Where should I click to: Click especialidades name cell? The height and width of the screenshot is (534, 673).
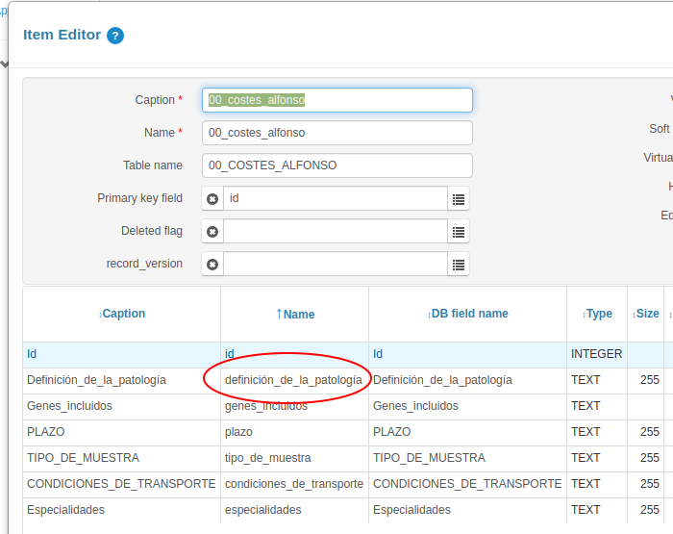click(295, 510)
